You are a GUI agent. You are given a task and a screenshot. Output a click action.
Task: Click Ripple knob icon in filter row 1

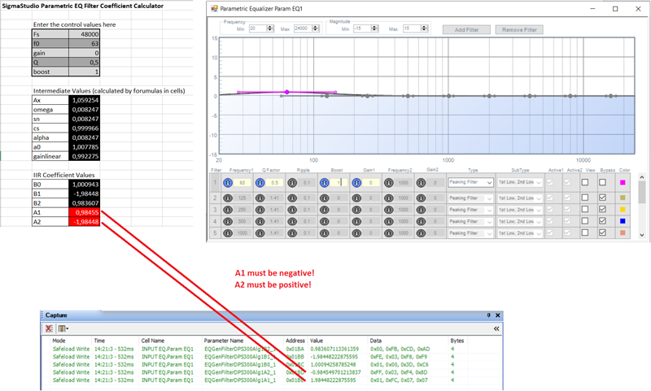coord(292,182)
